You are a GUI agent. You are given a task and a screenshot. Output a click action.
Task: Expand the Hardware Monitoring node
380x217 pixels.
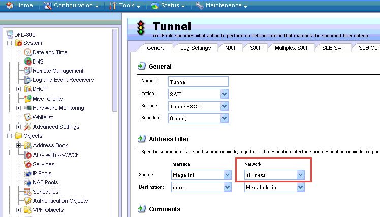click(18, 108)
